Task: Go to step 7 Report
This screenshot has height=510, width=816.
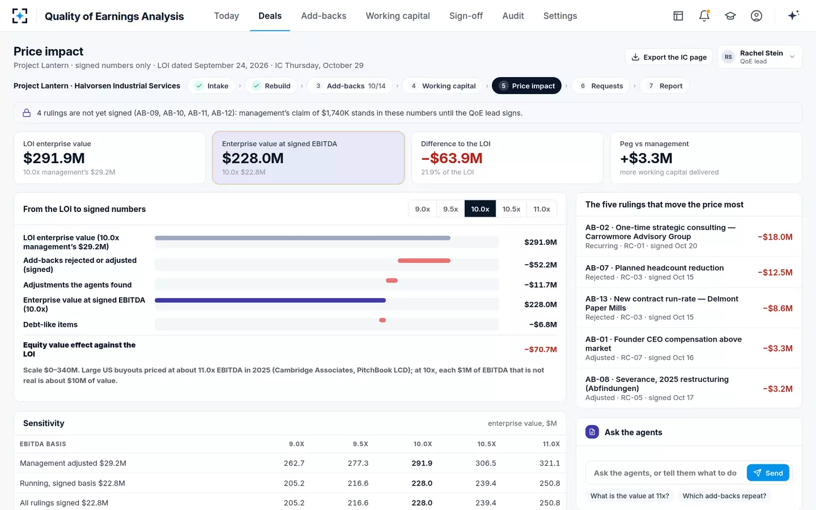Action: tap(665, 86)
